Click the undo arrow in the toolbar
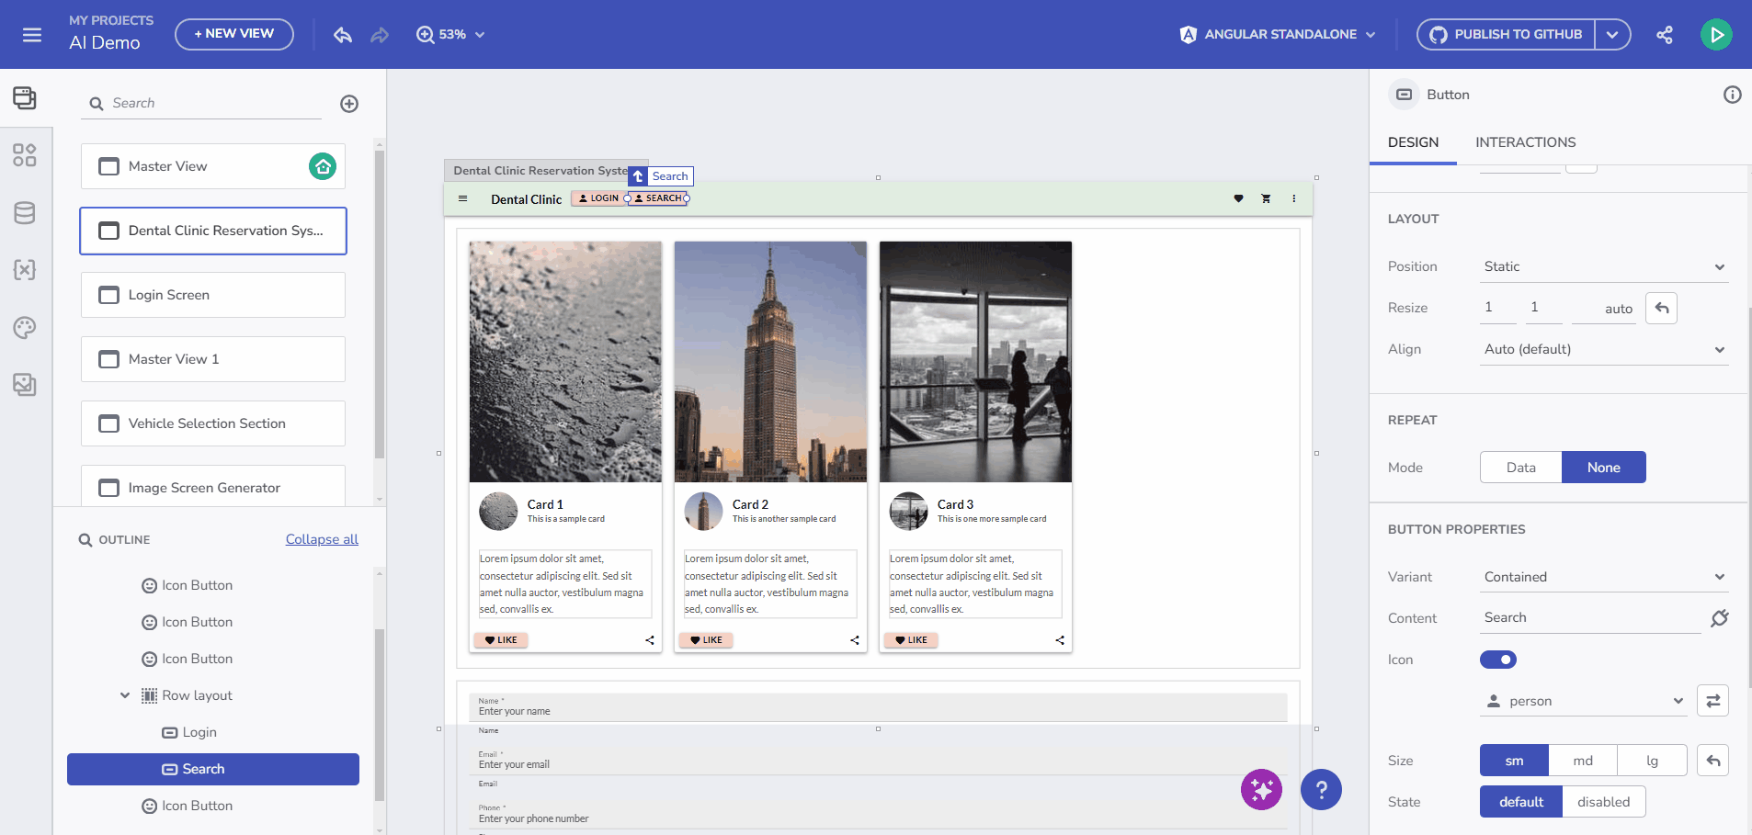 tap(343, 34)
